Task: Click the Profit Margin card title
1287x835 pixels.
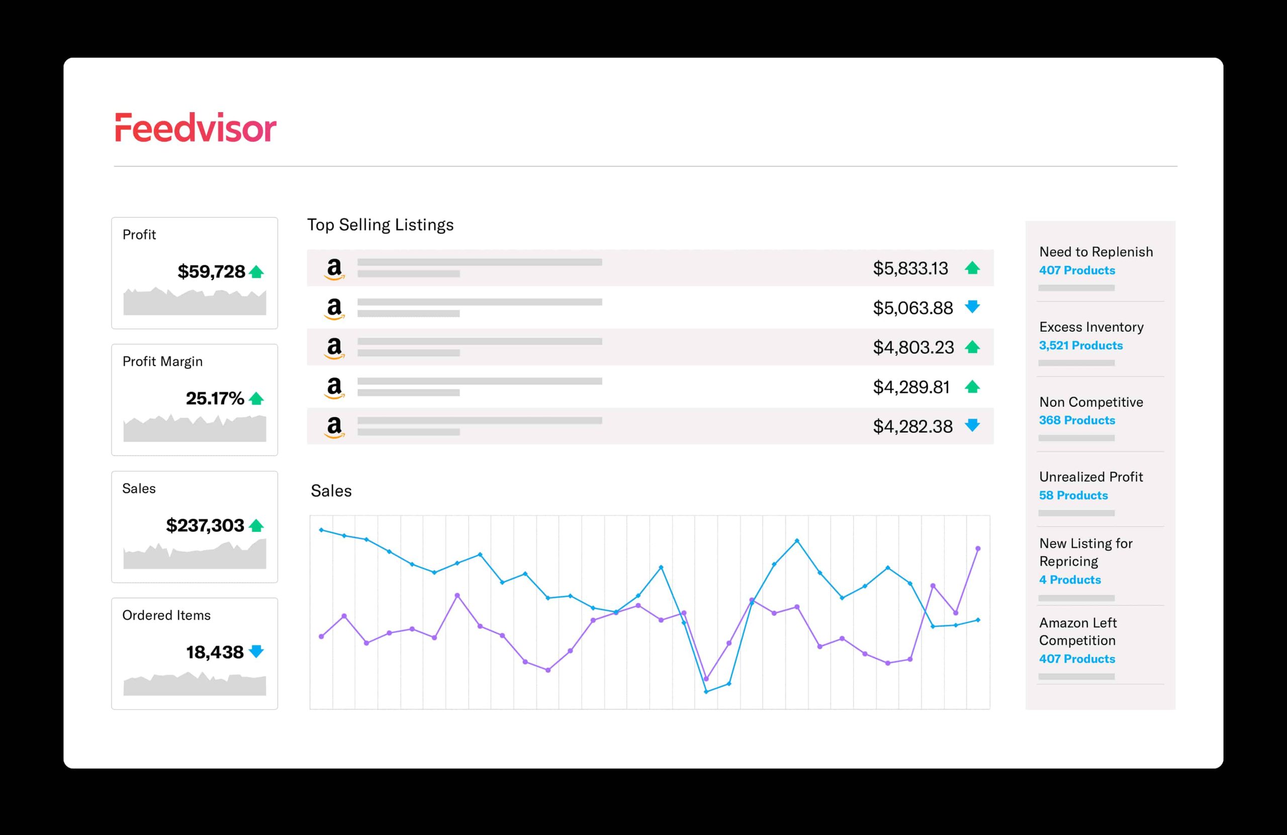Action: (162, 362)
